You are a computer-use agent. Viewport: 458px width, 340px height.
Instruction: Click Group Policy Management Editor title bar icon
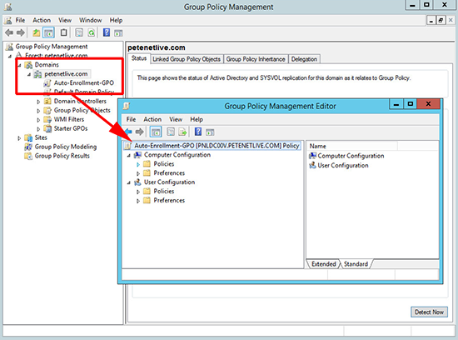click(x=127, y=106)
